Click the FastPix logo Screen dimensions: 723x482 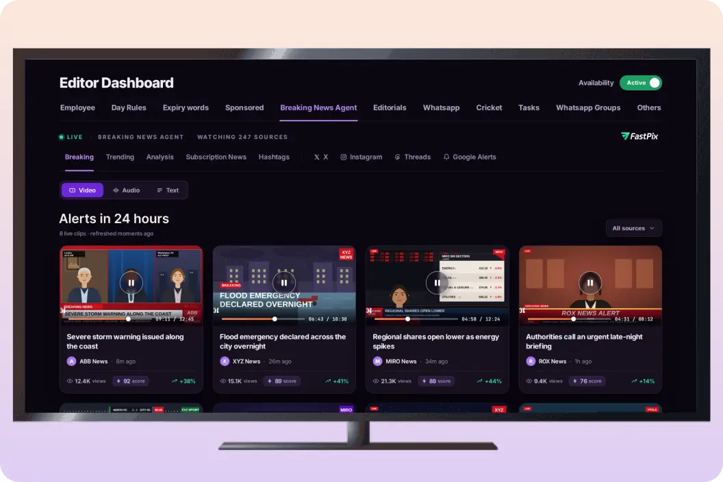(x=639, y=136)
